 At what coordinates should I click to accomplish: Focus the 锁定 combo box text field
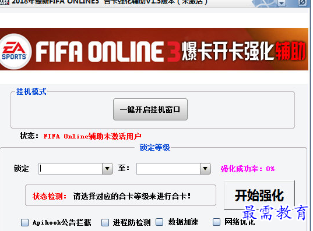(x=71, y=169)
